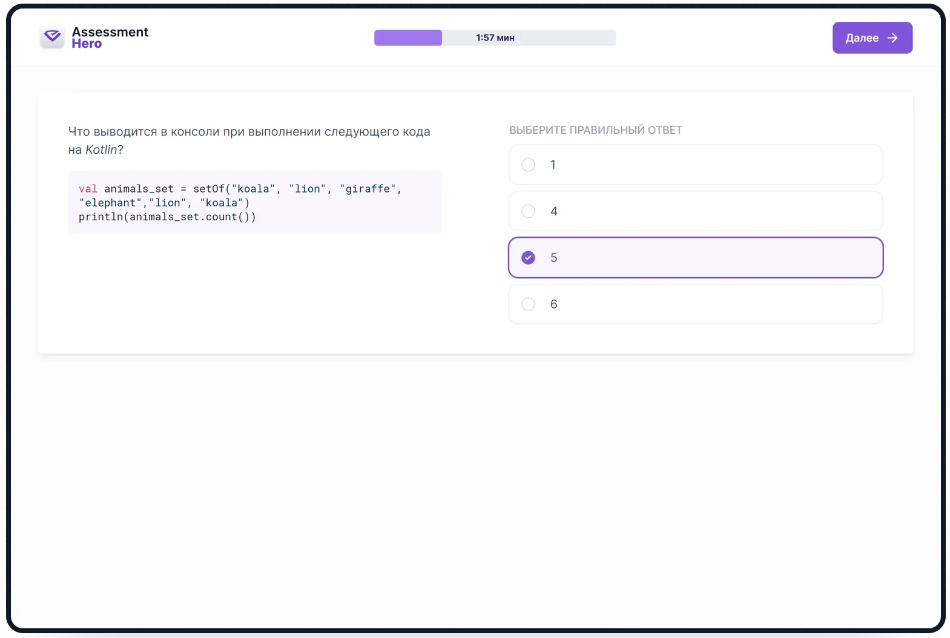950x638 pixels.
Task: Click the ВЫБЕРИТЕ ПРАВИЛЬНЫЙ ОТВЕТ heading
Action: click(x=596, y=130)
